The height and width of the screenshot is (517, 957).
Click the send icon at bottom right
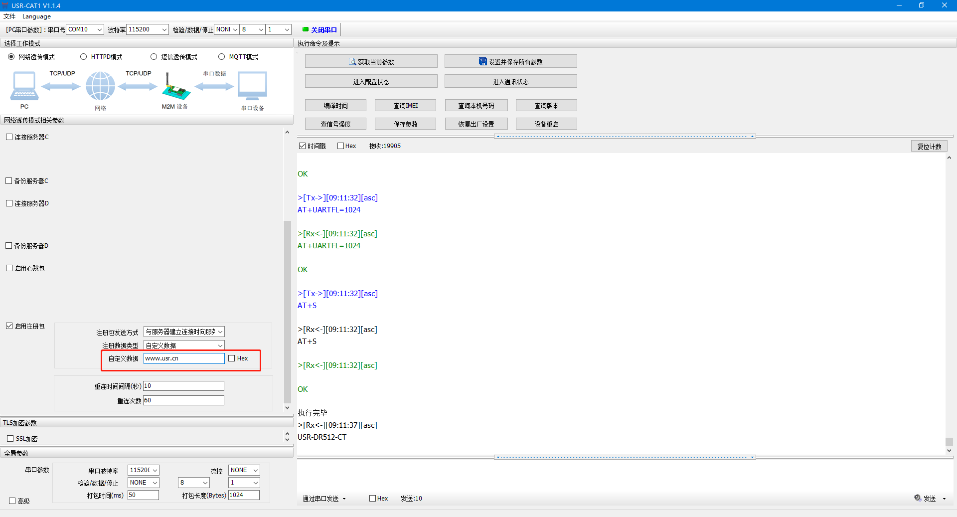918,498
